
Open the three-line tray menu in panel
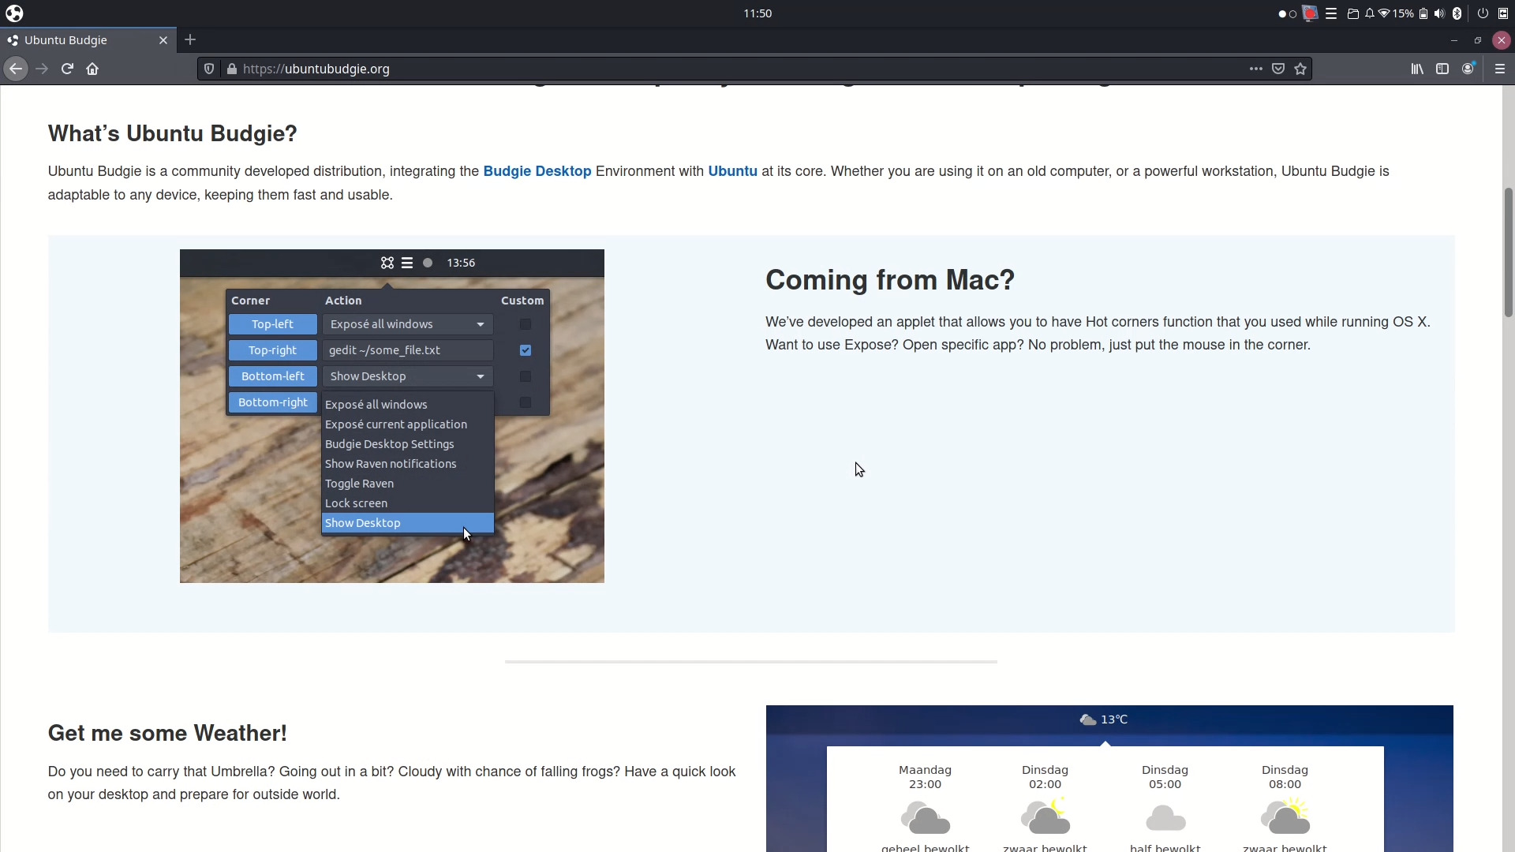(x=1331, y=13)
